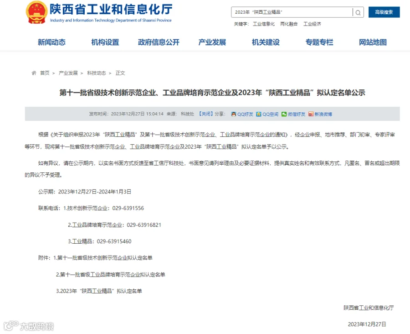Click the article headline text
Viewport: 410px width, 334px height.
point(212,93)
